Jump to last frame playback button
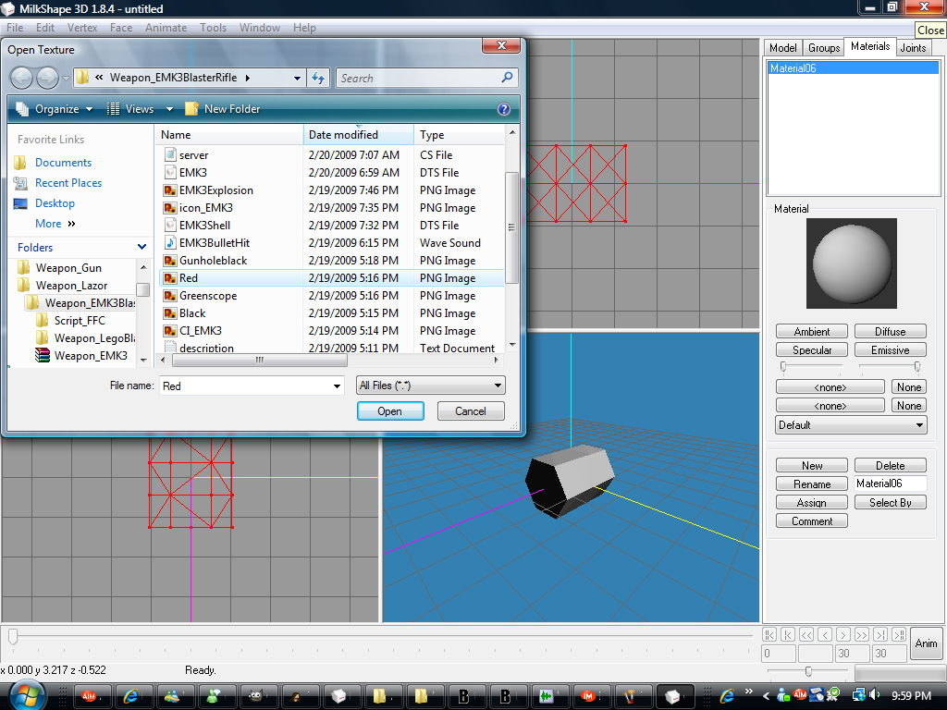947x710 pixels. (899, 634)
